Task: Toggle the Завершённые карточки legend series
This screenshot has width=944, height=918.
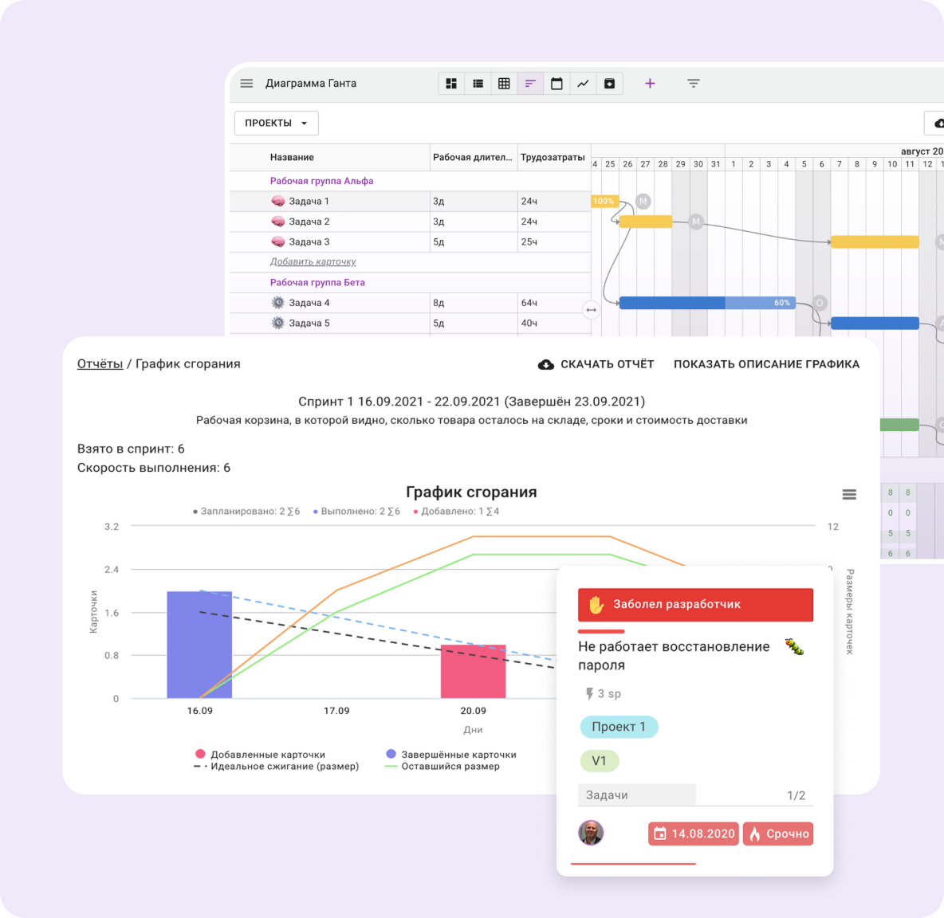Action: pyautogui.click(x=450, y=754)
